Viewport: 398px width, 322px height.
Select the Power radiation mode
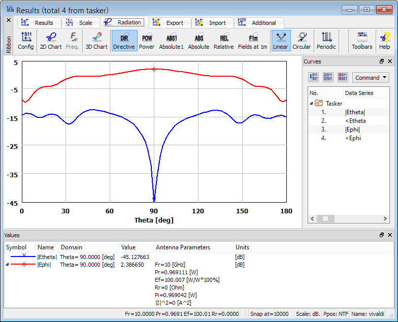click(147, 41)
